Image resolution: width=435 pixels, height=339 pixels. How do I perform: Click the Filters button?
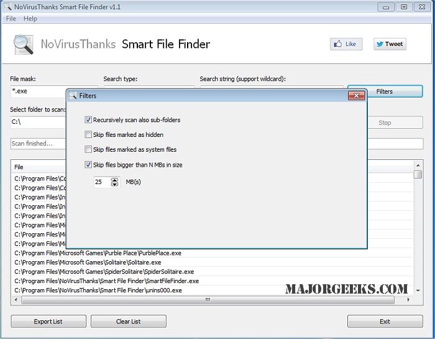tap(385, 91)
